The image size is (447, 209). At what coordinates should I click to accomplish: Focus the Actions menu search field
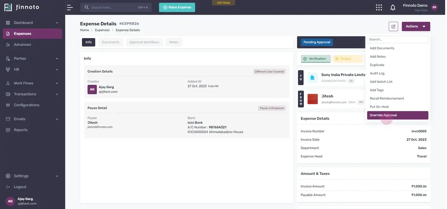398,39
